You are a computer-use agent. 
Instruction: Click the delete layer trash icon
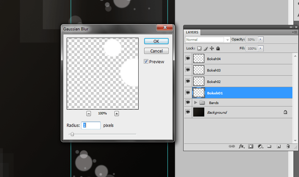pos(288,147)
